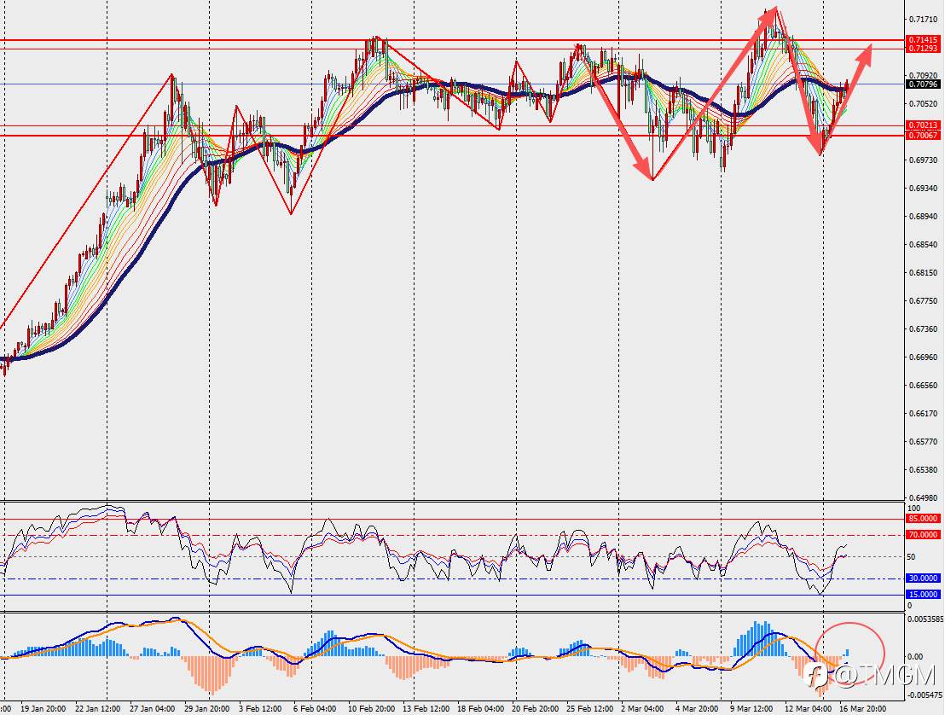The height and width of the screenshot is (715, 945).
Task: Click the 0.00 MACD zero level value
Action: [915, 657]
